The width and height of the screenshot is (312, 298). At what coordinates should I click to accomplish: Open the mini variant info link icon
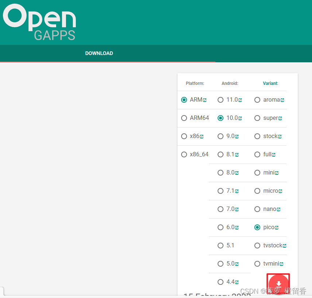277,173
